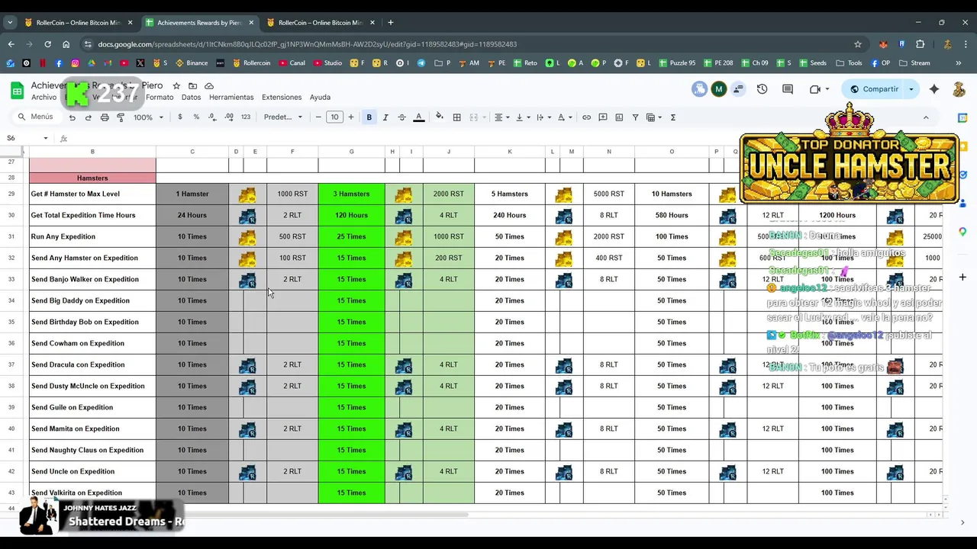
Task: Click the insert link icon in toolbar
Action: [586, 117]
